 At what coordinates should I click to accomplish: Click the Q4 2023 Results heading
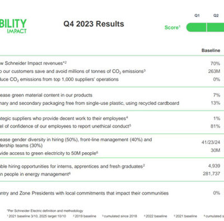pyautogui.click(x=94, y=24)
